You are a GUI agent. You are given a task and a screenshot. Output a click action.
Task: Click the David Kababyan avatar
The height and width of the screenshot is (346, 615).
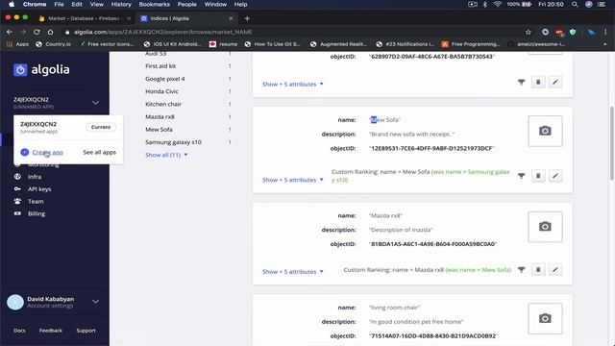(x=15, y=302)
